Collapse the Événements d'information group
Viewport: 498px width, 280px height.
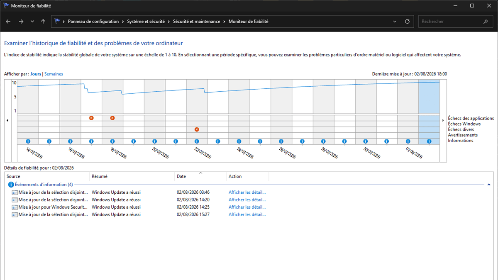coord(489,185)
